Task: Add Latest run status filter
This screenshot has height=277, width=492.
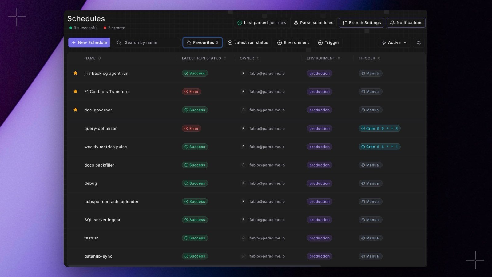Action: point(248,42)
